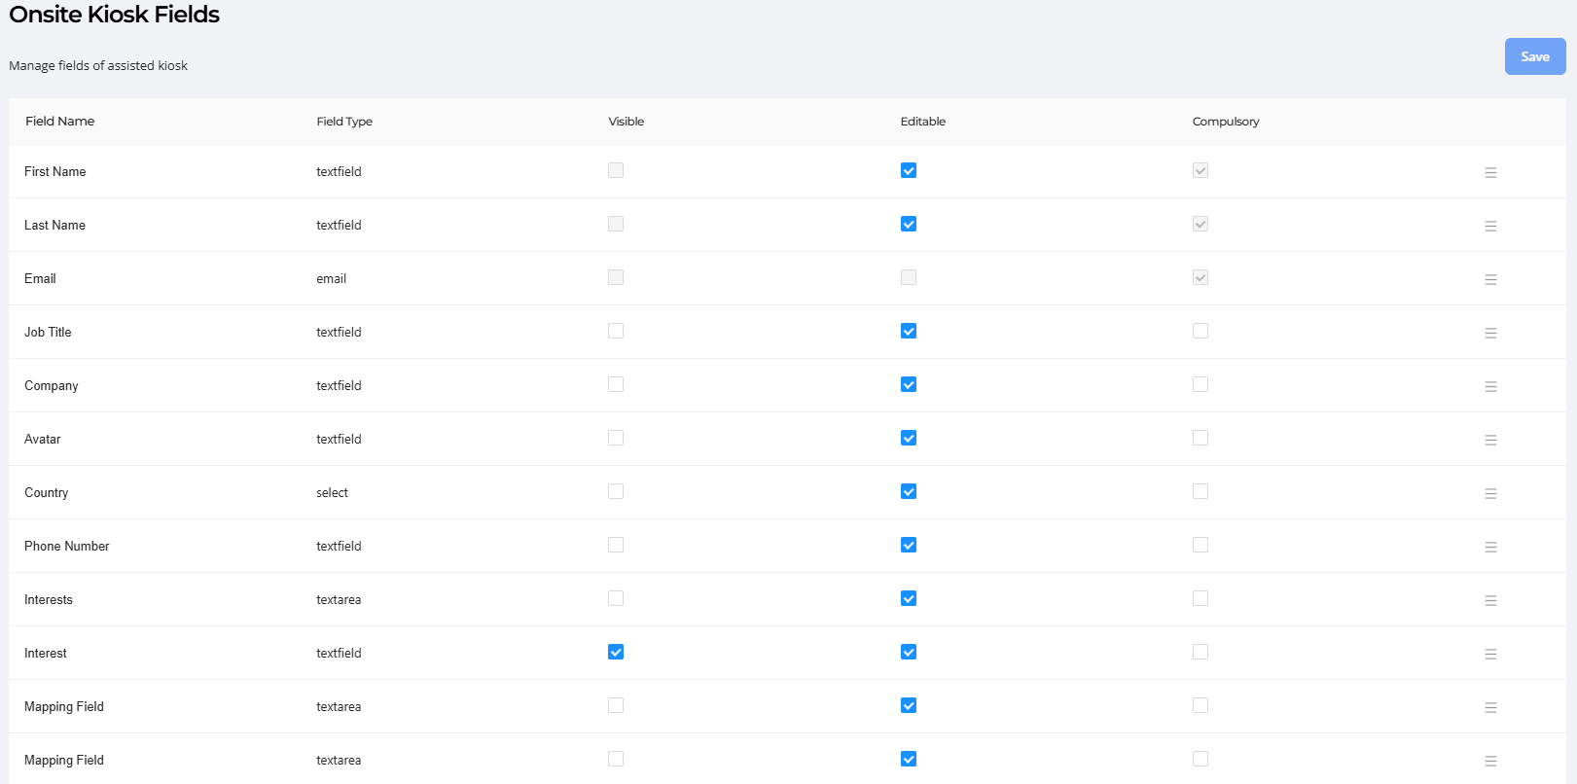
Task: Check Visible for Phone Number
Action: click(616, 545)
